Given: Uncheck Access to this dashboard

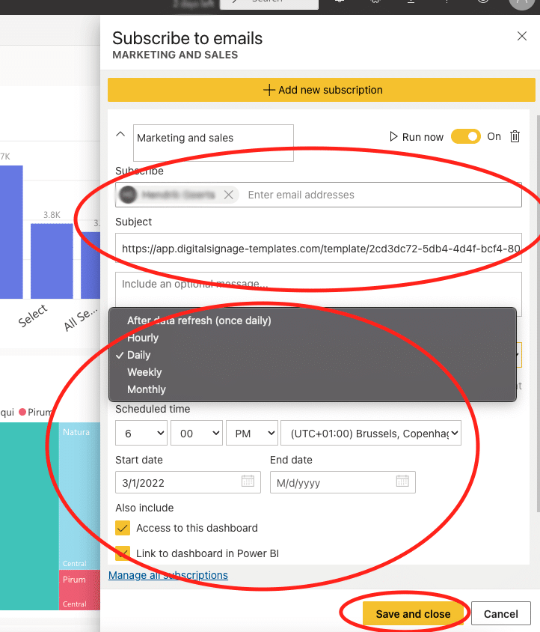Looking at the screenshot, I should [x=123, y=528].
